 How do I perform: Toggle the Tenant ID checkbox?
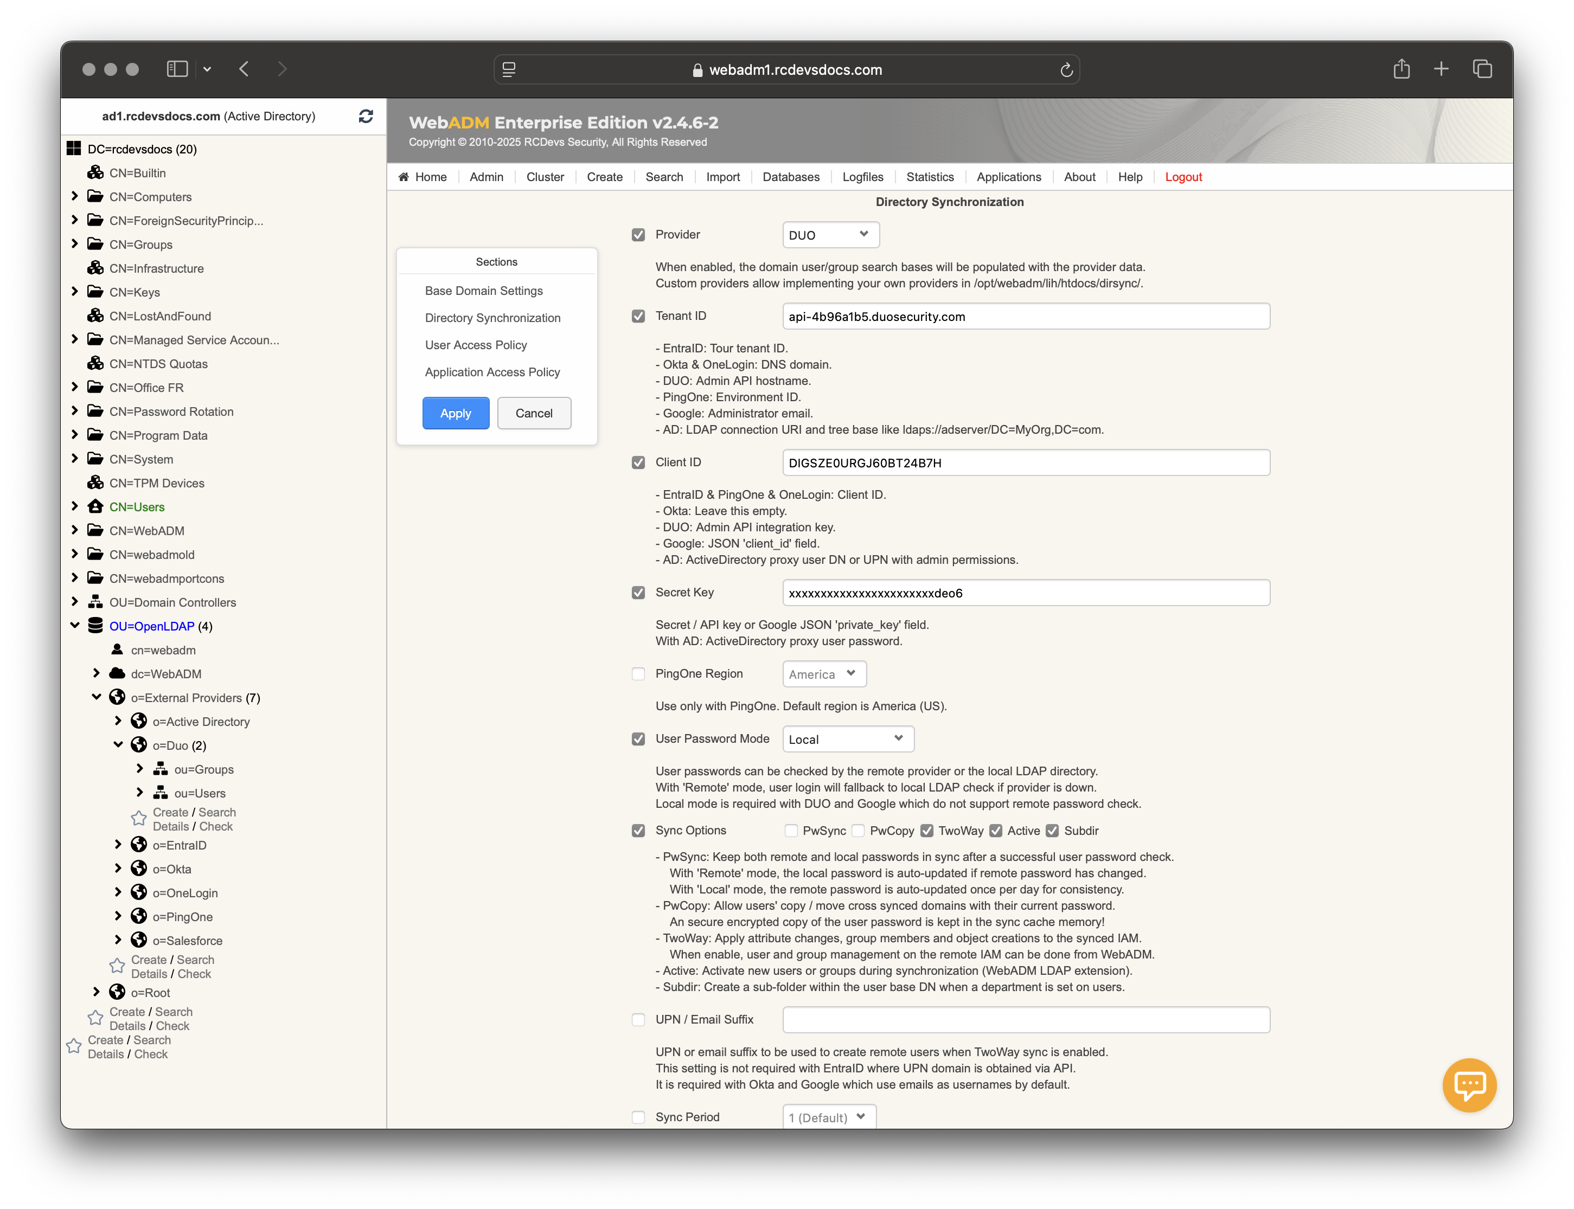point(638,316)
